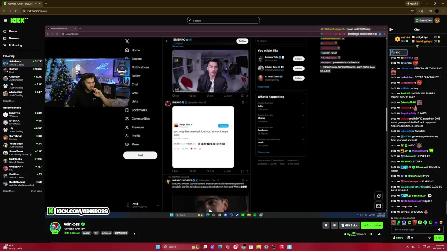Viewport: 447px width, 251px height.
Task: Click the envelope overlay icon on stream
Action: point(379,206)
